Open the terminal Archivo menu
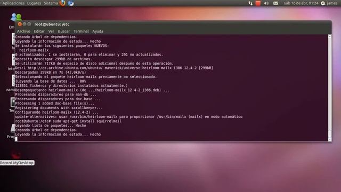Viewport: 341px width, 192px height. (x=23, y=31)
